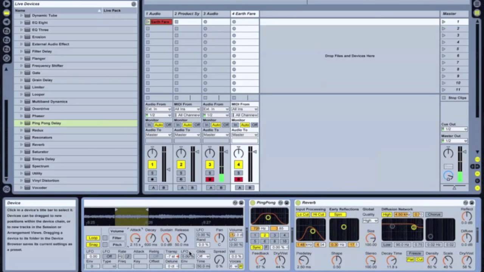Show the Volume envelope tab in Simpler

click(117, 231)
